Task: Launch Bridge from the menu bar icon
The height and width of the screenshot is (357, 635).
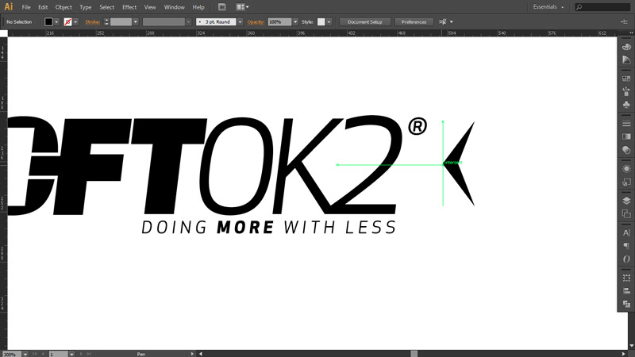Action: coord(222,6)
